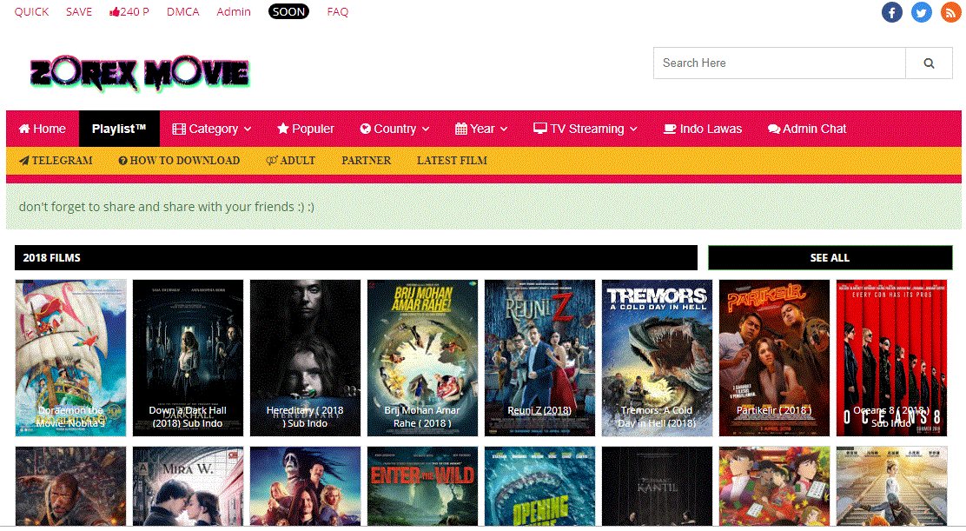Click the paper plane icon beside TELEGRAM
The image size is (966, 531).
click(24, 161)
